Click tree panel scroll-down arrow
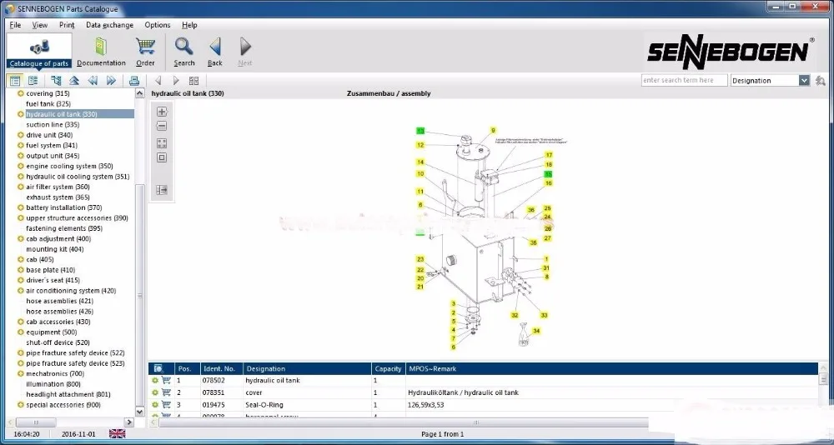Screen dimensions: 834x445 [140, 412]
